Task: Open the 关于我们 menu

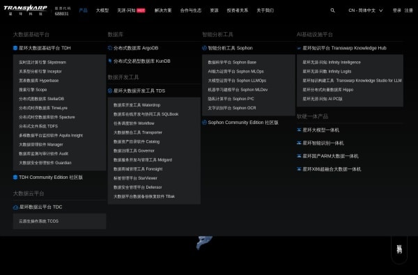Action: [x=265, y=10]
